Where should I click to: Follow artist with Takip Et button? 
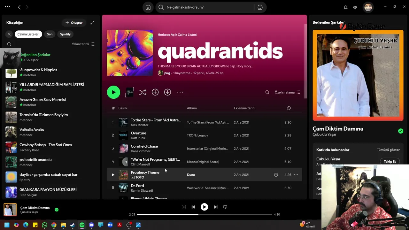390,162
